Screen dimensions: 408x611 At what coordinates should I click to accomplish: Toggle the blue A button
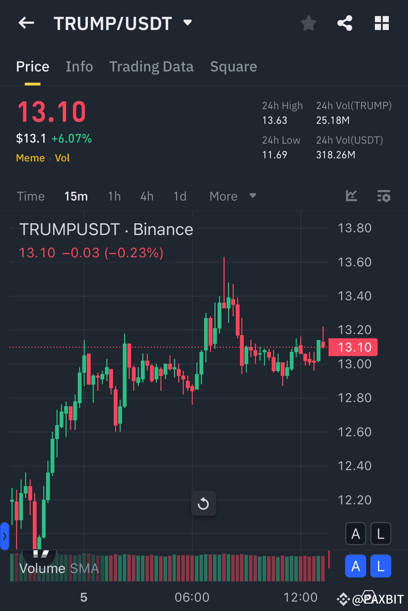[356, 566]
